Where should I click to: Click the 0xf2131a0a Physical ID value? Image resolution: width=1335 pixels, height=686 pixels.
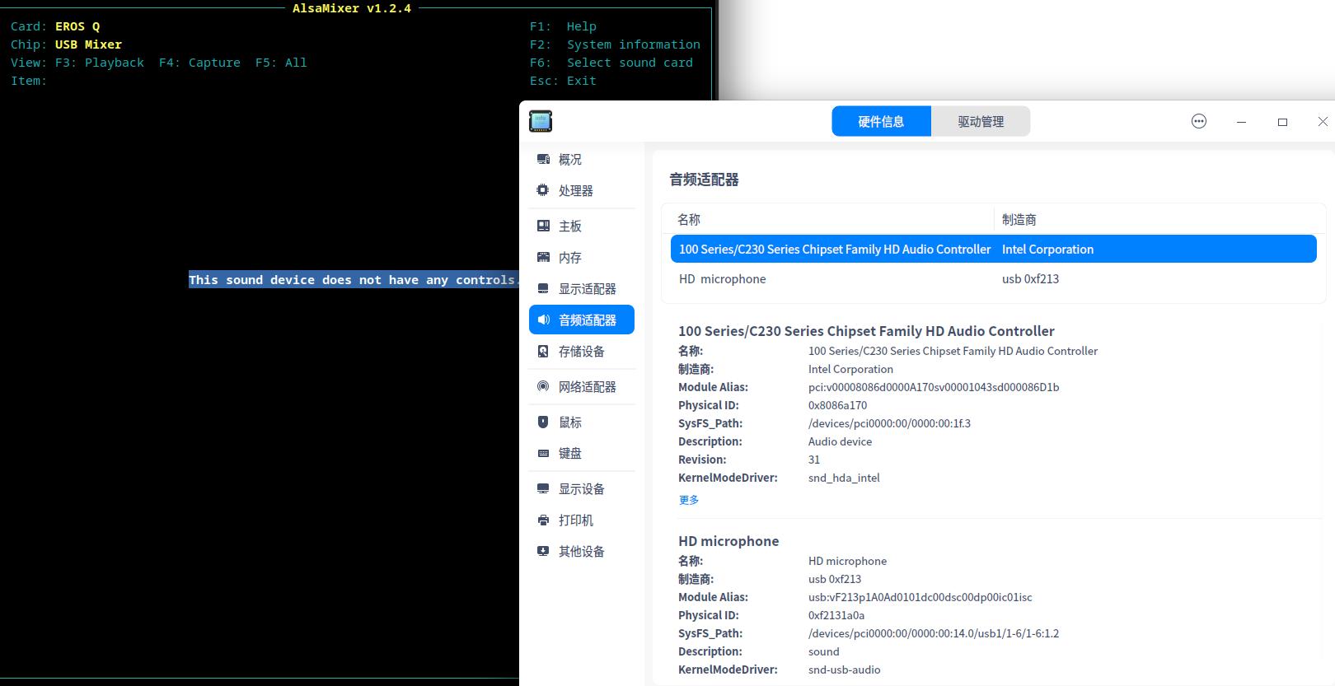coord(836,615)
